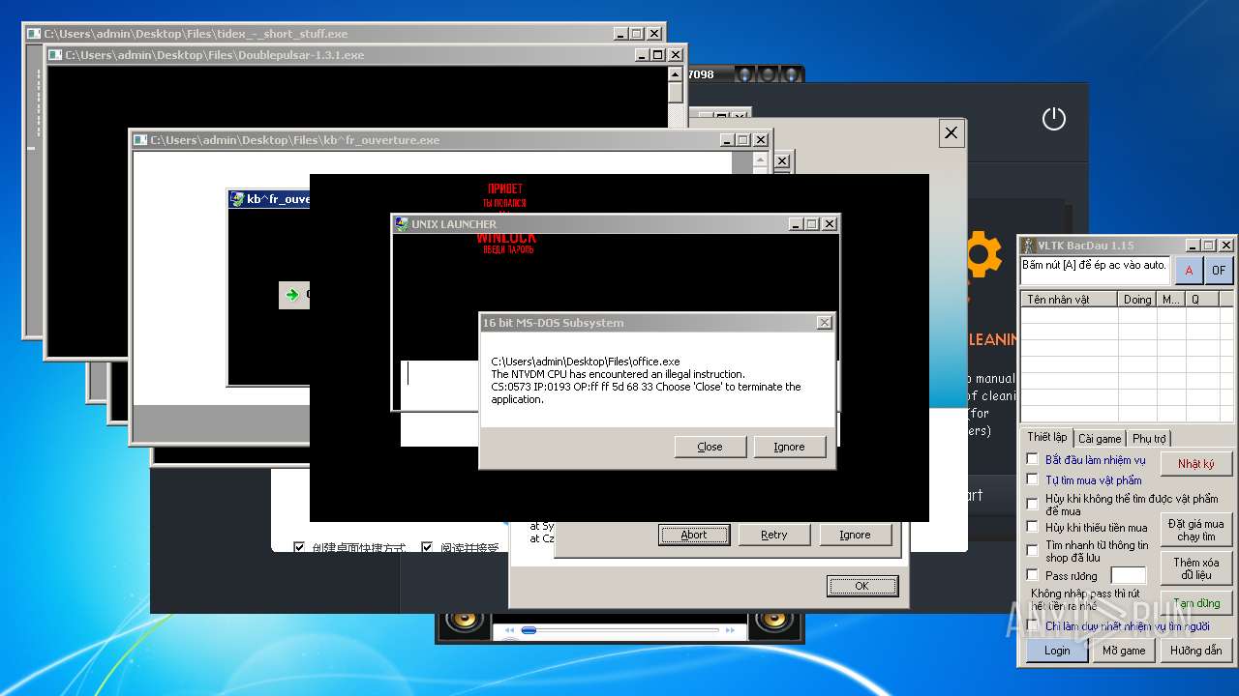This screenshot has width=1239, height=696.
Task: Switch to the Thiết lập tab
Action: pos(1046,437)
